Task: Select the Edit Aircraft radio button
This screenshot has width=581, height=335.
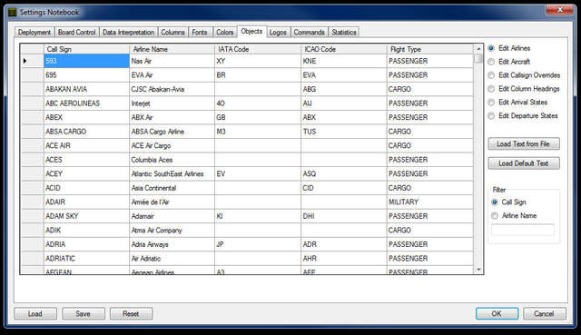Action: point(491,62)
